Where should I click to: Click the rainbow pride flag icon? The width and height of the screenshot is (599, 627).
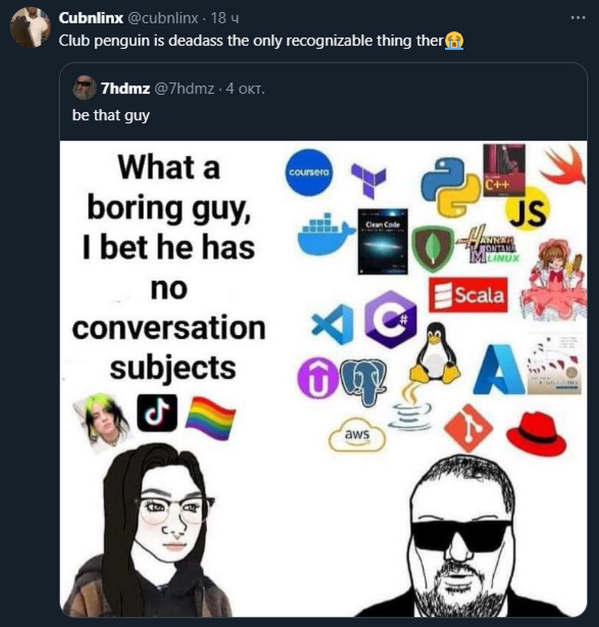tap(210, 417)
